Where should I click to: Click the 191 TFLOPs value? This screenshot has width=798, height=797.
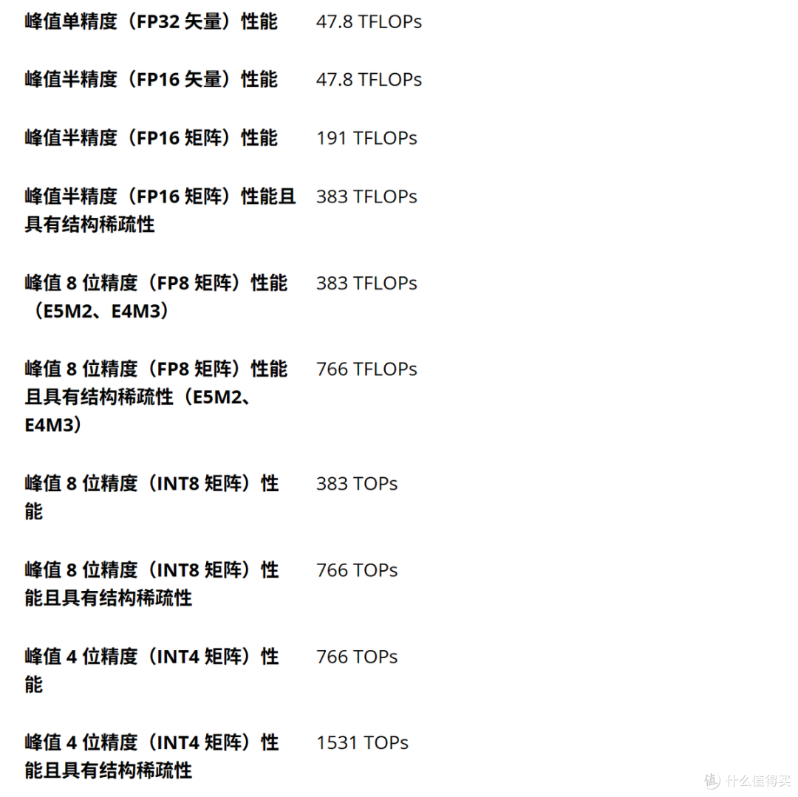tap(366, 138)
